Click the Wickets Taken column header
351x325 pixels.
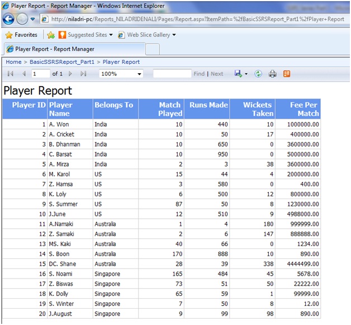point(253,109)
